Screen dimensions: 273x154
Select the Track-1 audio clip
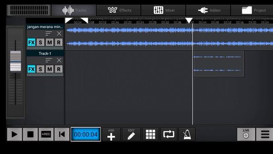click(219, 64)
